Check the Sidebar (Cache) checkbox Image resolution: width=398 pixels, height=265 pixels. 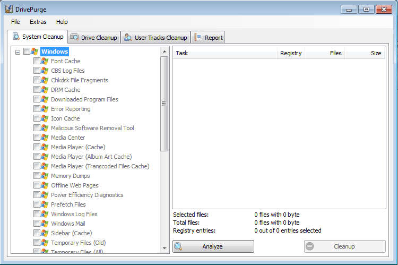[x=37, y=233]
